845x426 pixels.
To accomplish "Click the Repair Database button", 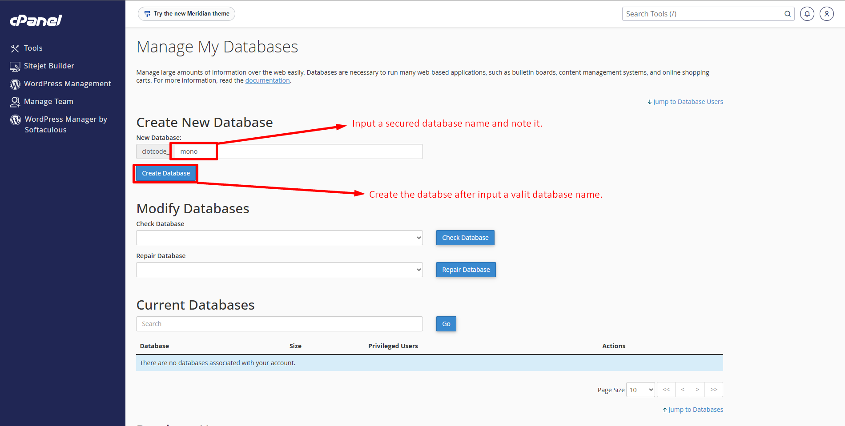I will 466,270.
